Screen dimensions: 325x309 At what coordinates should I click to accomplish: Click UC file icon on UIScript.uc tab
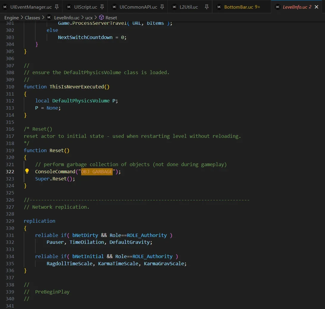click(69, 7)
